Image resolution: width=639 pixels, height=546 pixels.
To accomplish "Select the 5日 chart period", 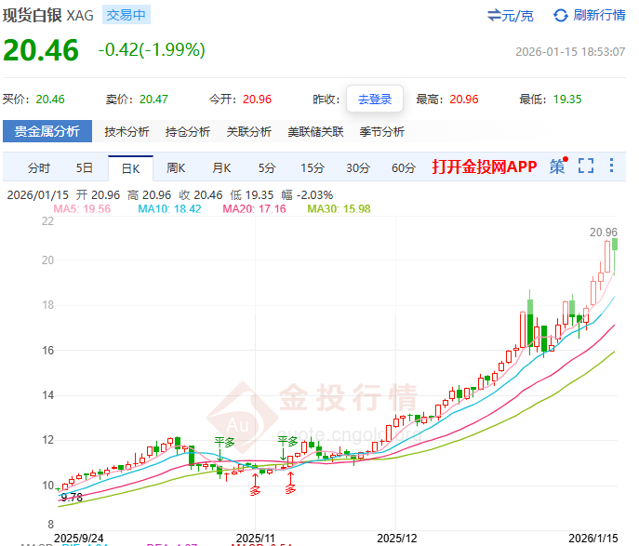I will [84, 168].
